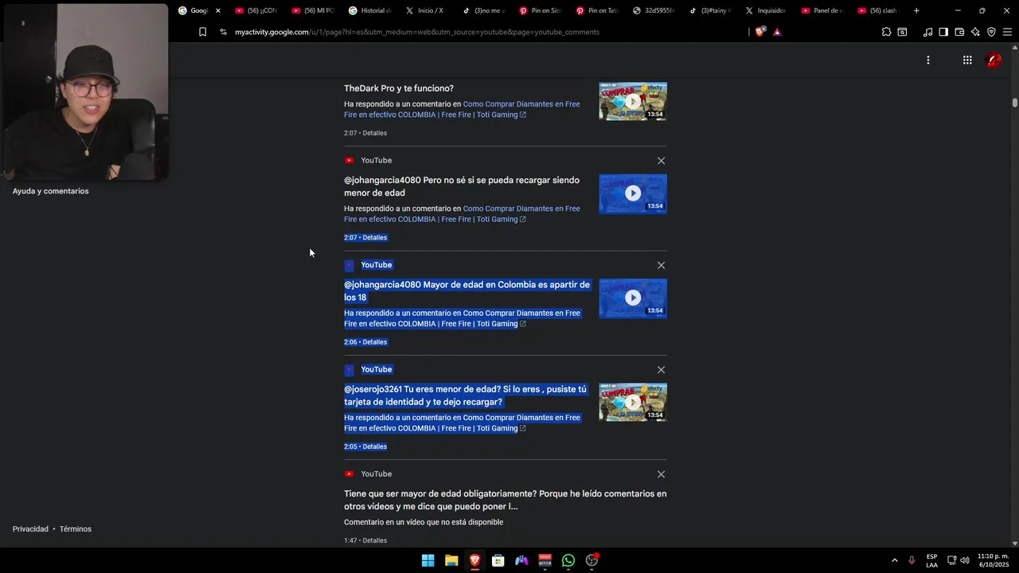Delete the 'Mayor de edad en Colombia' activity
This screenshot has width=1019, height=573.
[x=661, y=265]
